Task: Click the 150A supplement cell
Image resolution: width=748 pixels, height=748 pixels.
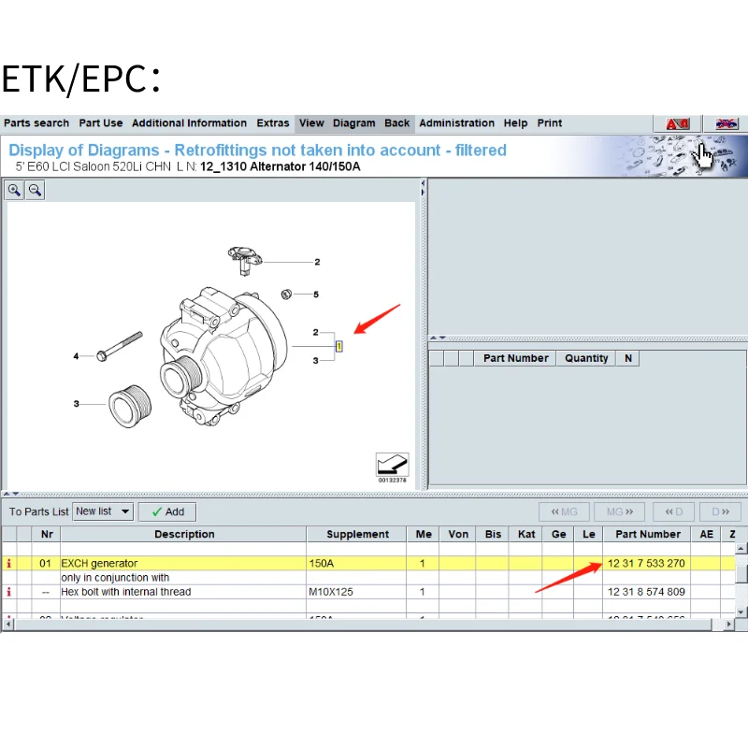Action: pyautogui.click(x=356, y=564)
